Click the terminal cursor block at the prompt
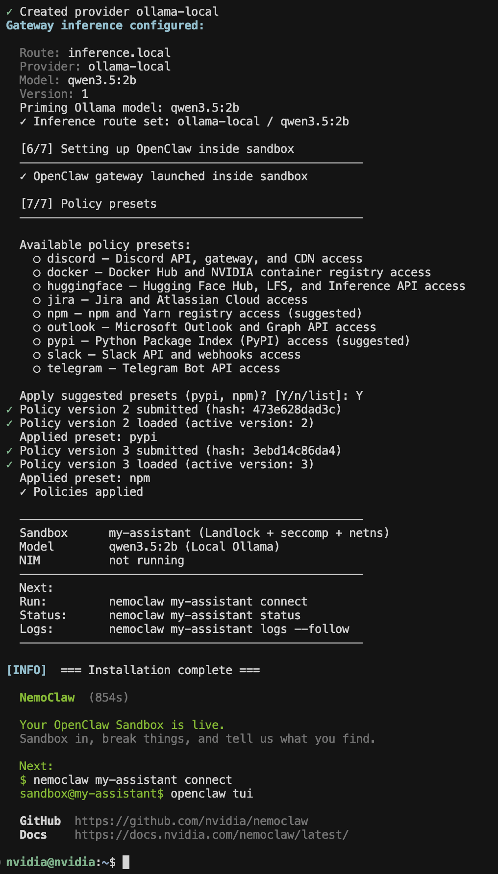498x874 pixels. pos(126,862)
